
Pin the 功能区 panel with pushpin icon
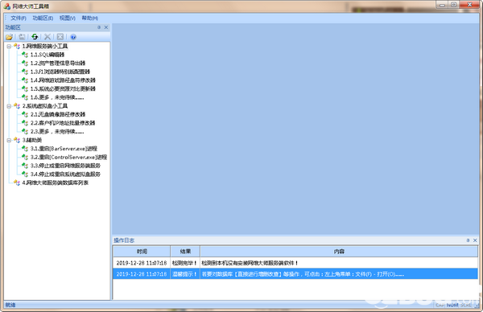click(x=99, y=27)
